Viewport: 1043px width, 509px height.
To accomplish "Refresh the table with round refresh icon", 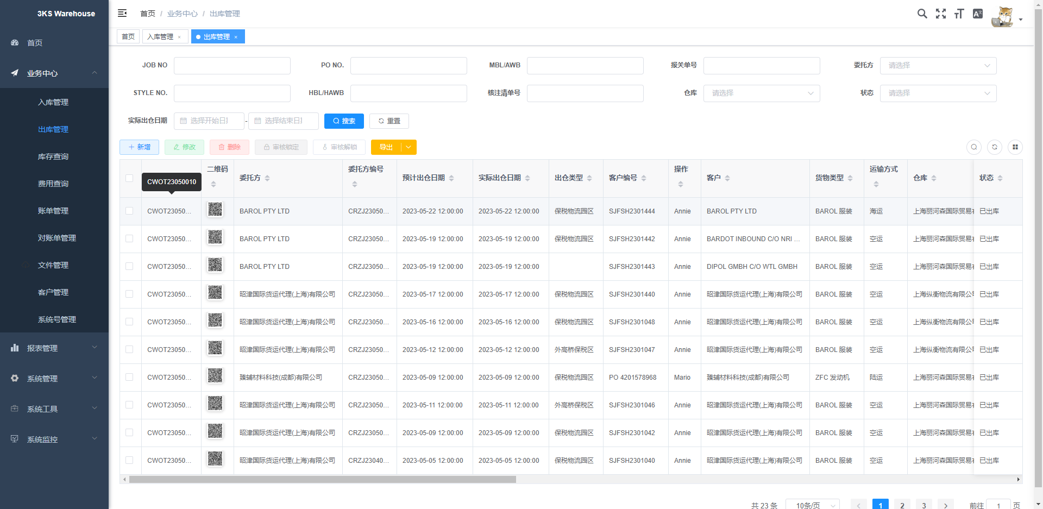I will click(995, 147).
